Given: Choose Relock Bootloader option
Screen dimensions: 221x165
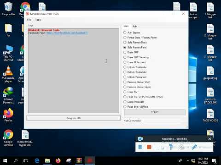Looking at the screenshot, I should (x=125, y=72).
